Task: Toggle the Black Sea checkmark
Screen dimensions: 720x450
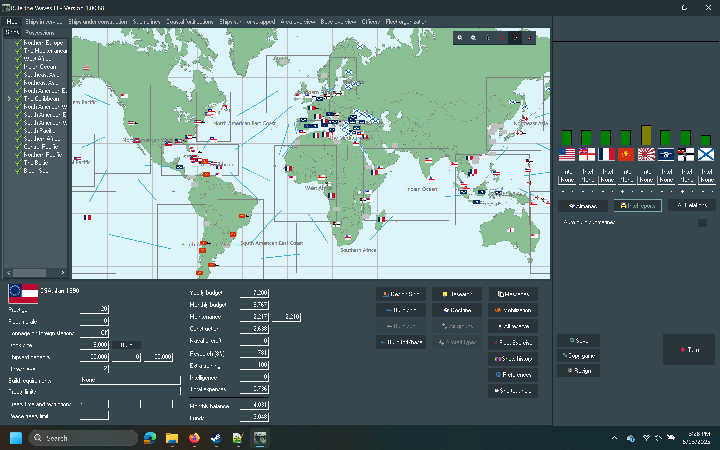Action: 19,171
